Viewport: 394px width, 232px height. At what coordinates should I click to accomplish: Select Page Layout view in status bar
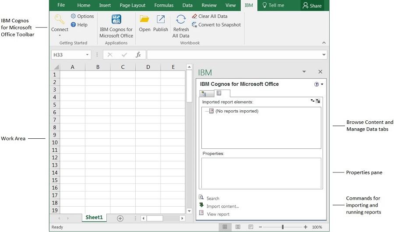pos(238,227)
